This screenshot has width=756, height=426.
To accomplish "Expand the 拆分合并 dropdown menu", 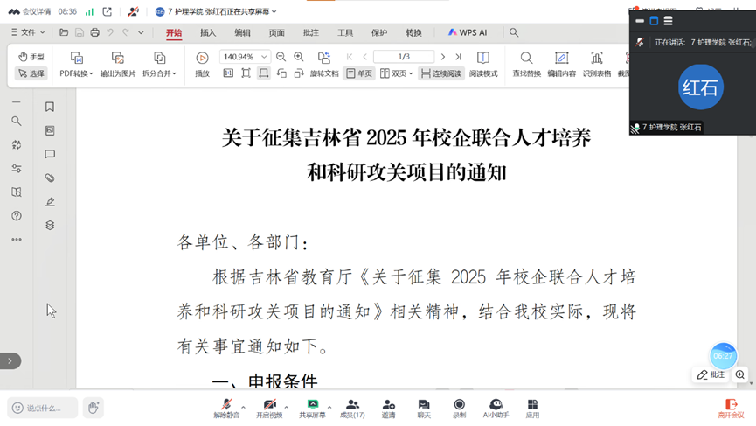I will point(159,74).
